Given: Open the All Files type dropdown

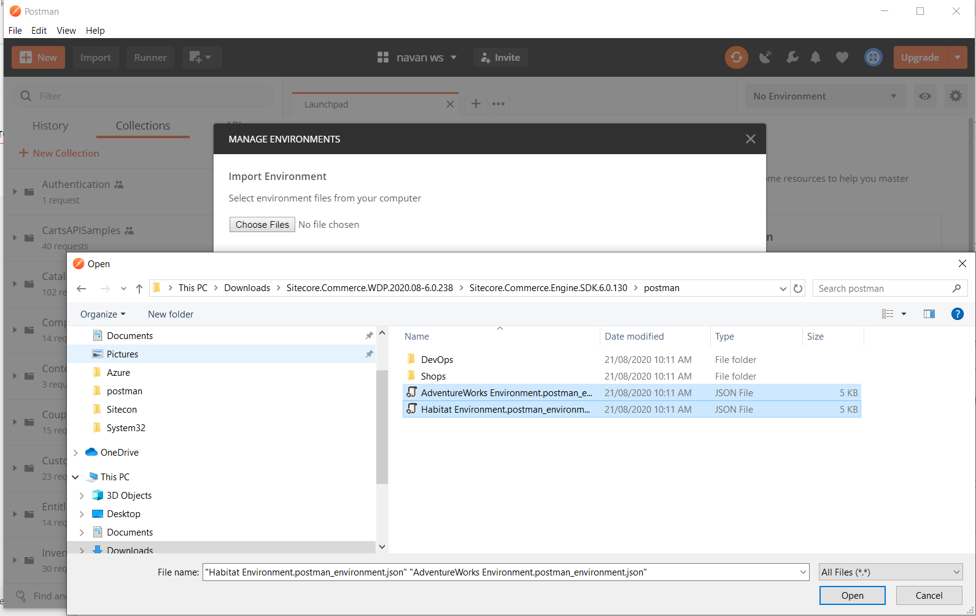Looking at the screenshot, I should (891, 572).
